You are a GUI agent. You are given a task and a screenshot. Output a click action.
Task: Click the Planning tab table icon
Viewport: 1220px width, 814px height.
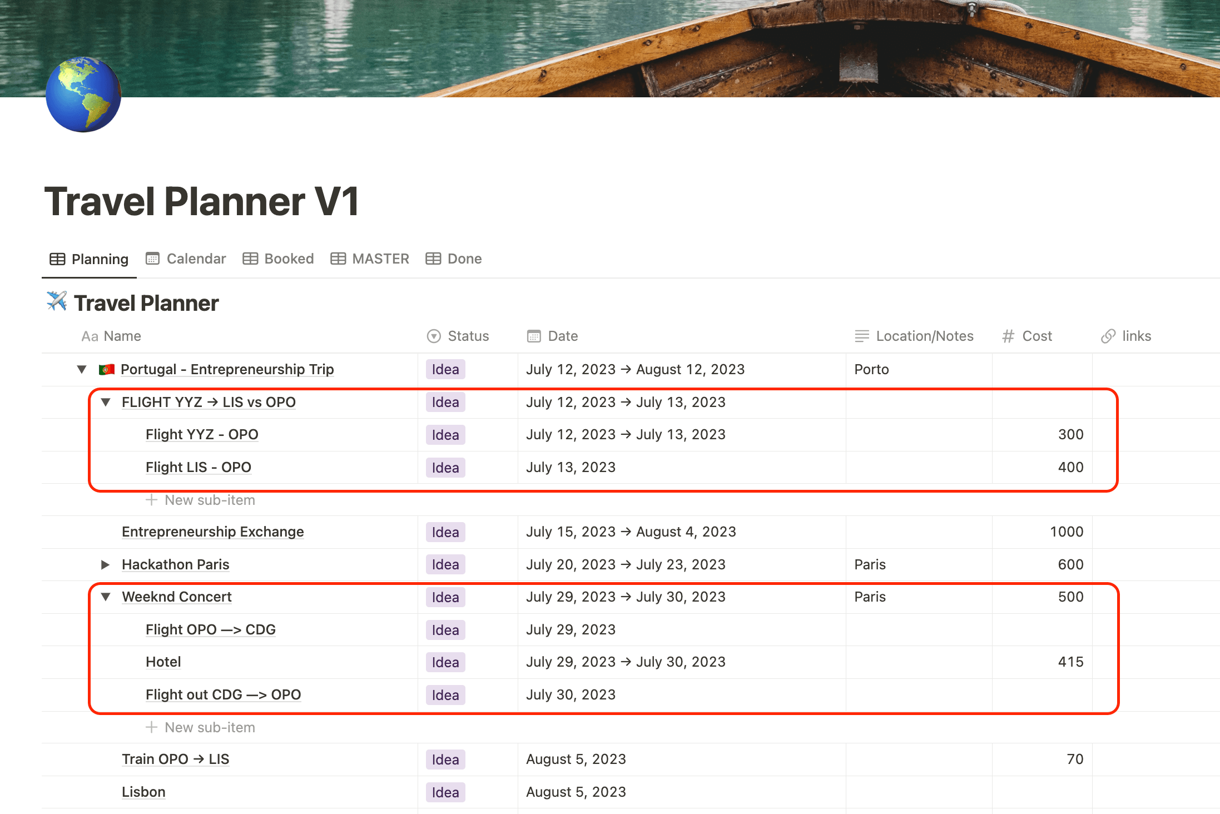click(x=57, y=259)
